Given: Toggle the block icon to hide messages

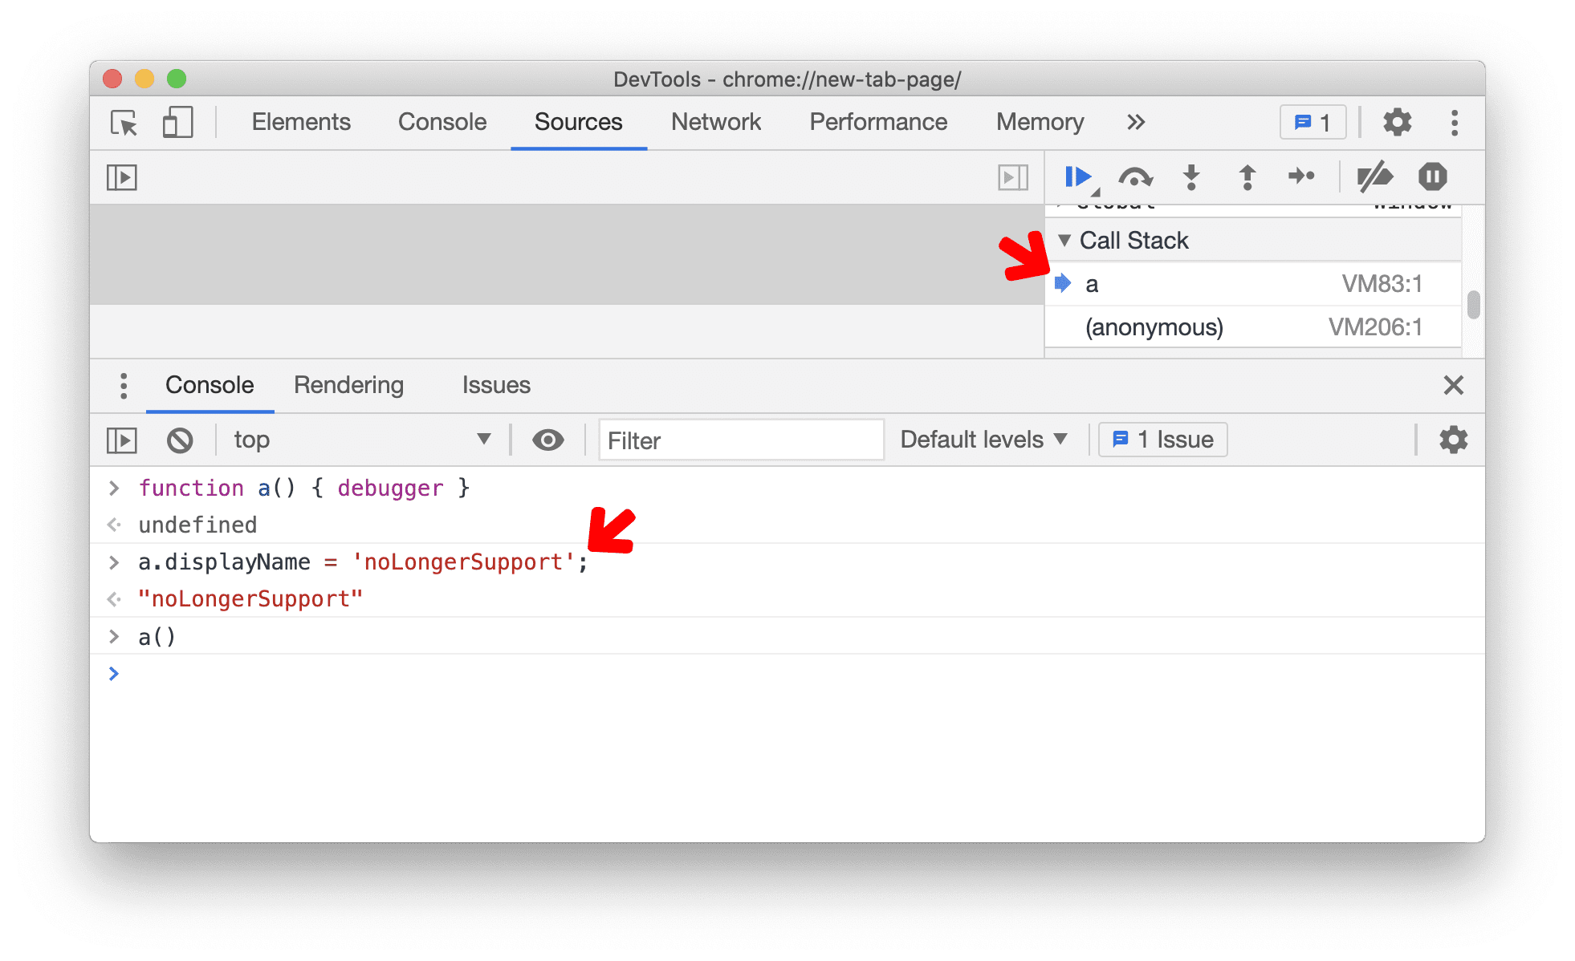Looking at the screenshot, I should coord(179,440).
